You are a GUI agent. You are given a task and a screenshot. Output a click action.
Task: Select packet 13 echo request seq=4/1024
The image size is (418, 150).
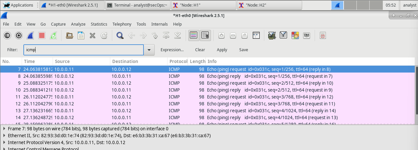pyautogui.click(x=207, y=111)
